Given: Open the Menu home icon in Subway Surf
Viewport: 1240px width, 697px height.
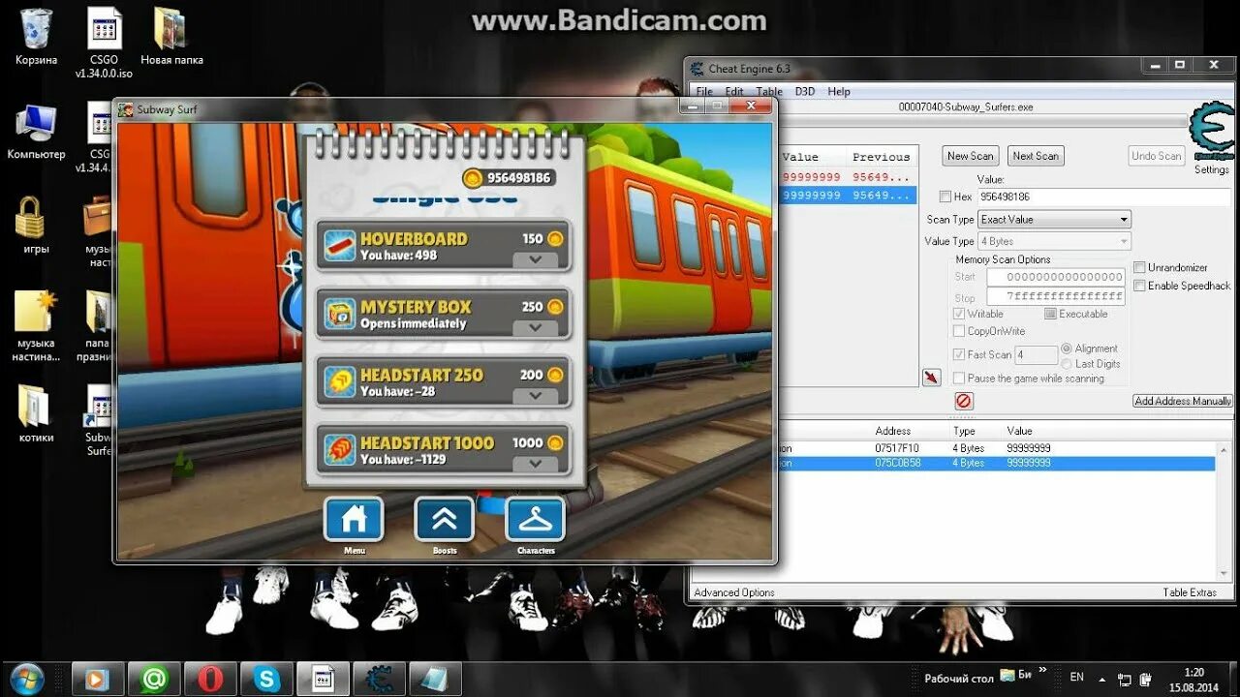Looking at the screenshot, I should point(355,519).
